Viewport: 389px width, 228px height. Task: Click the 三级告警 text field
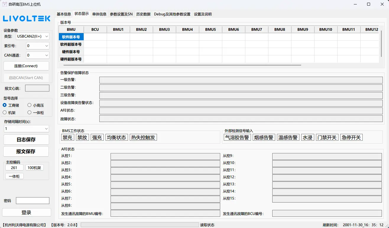click(x=241, y=96)
